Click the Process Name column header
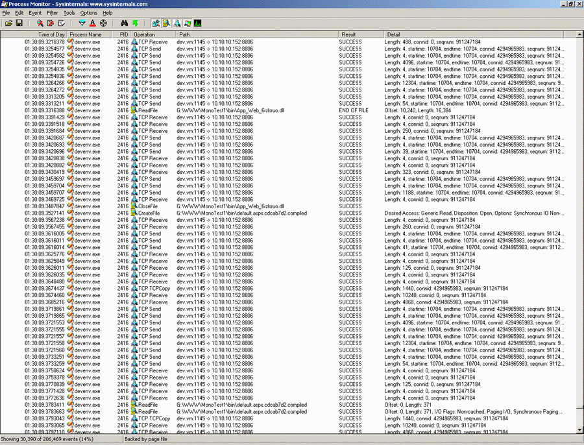584x445 pixels. point(90,34)
